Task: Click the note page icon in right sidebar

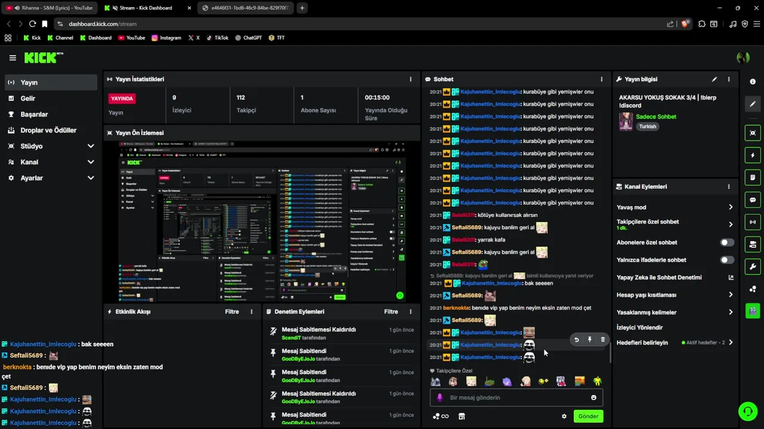Action: pos(753,178)
